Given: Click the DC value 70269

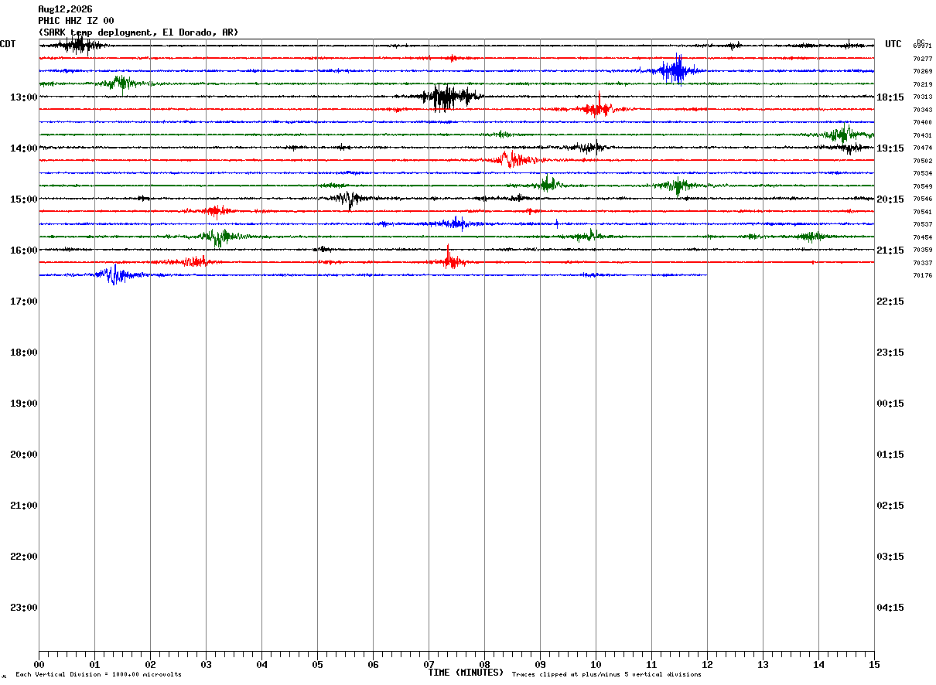Looking at the screenshot, I should point(922,71).
